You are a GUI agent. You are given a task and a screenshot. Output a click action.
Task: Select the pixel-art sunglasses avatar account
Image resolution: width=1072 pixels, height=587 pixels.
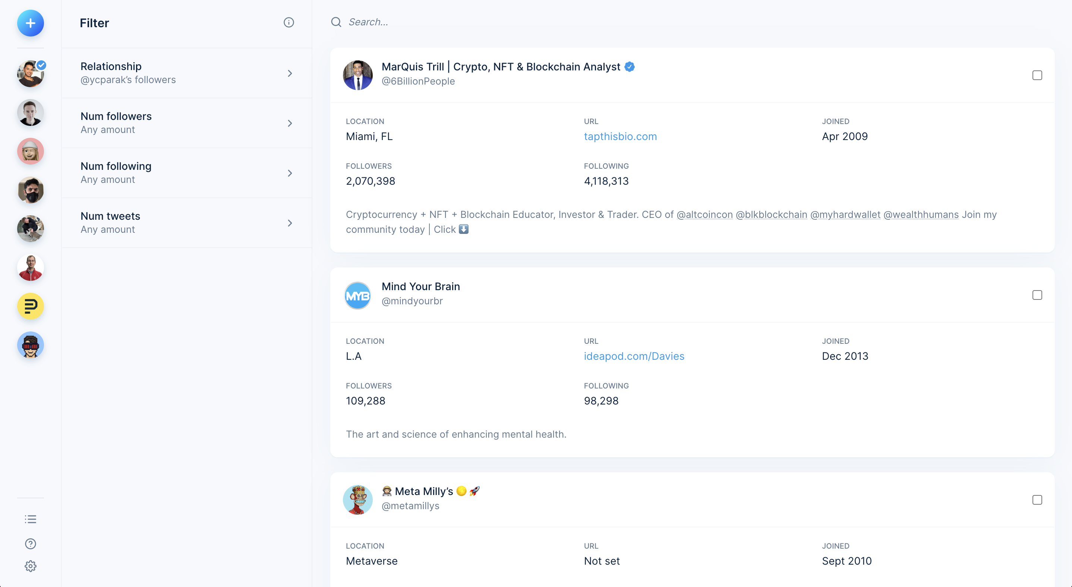click(31, 345)
